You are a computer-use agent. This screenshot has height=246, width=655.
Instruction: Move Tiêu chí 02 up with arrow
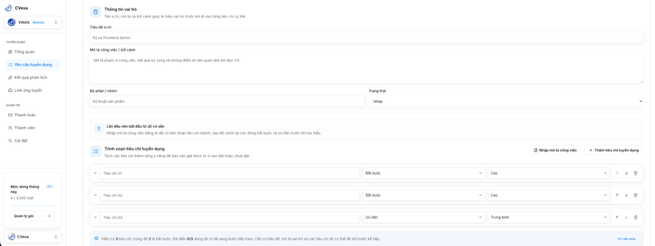point(617,195)
